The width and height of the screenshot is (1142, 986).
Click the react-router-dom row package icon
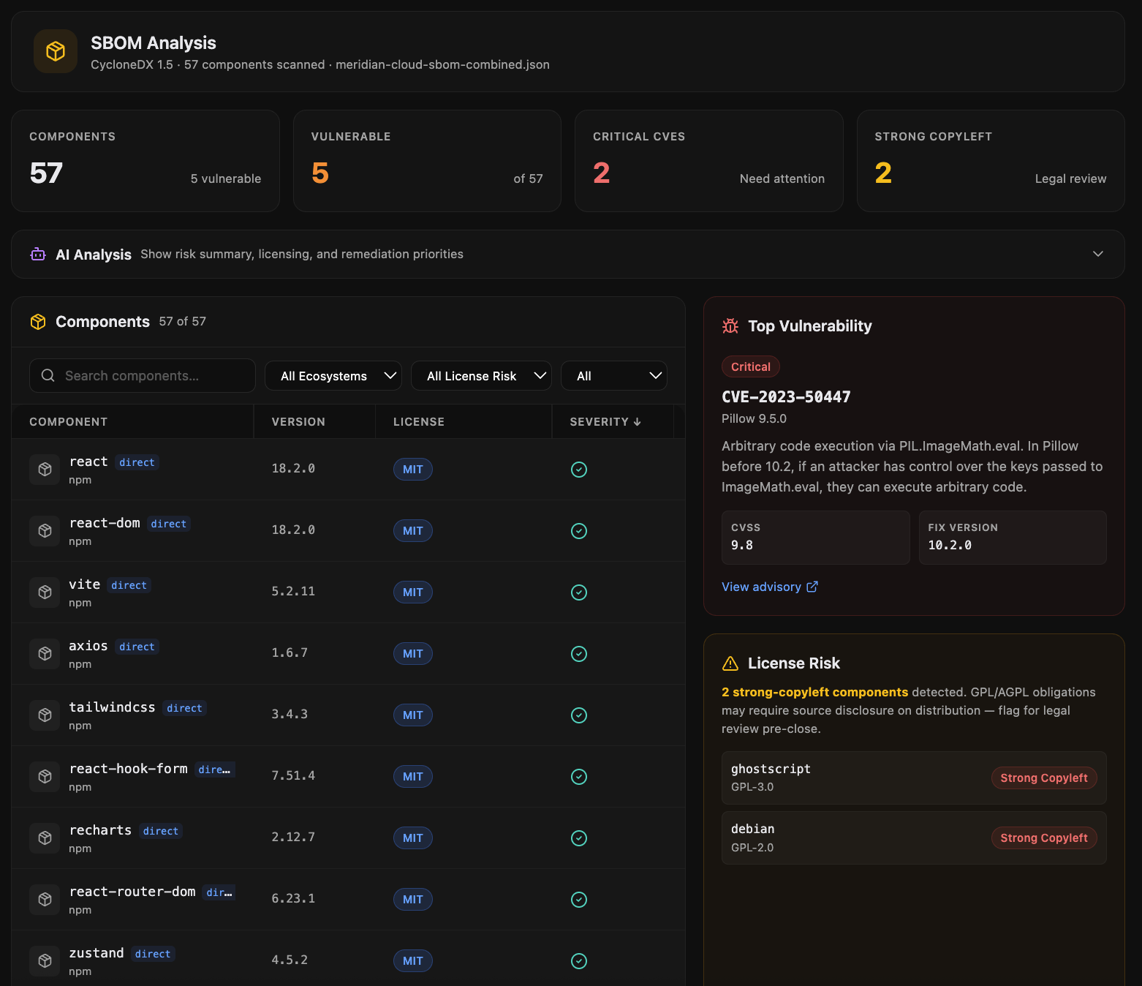[x=45, y=900]
